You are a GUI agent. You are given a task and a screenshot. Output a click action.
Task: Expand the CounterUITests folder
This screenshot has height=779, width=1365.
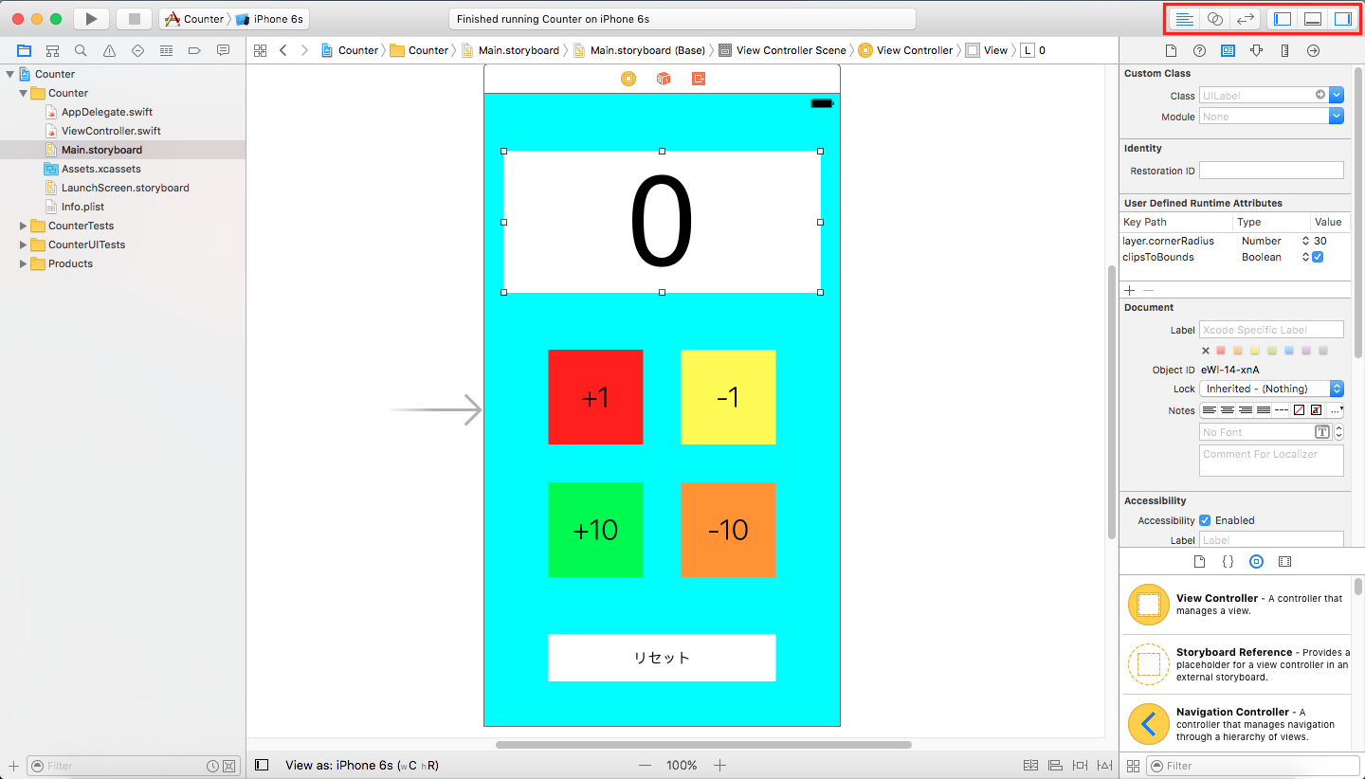[x=23, y=245]
